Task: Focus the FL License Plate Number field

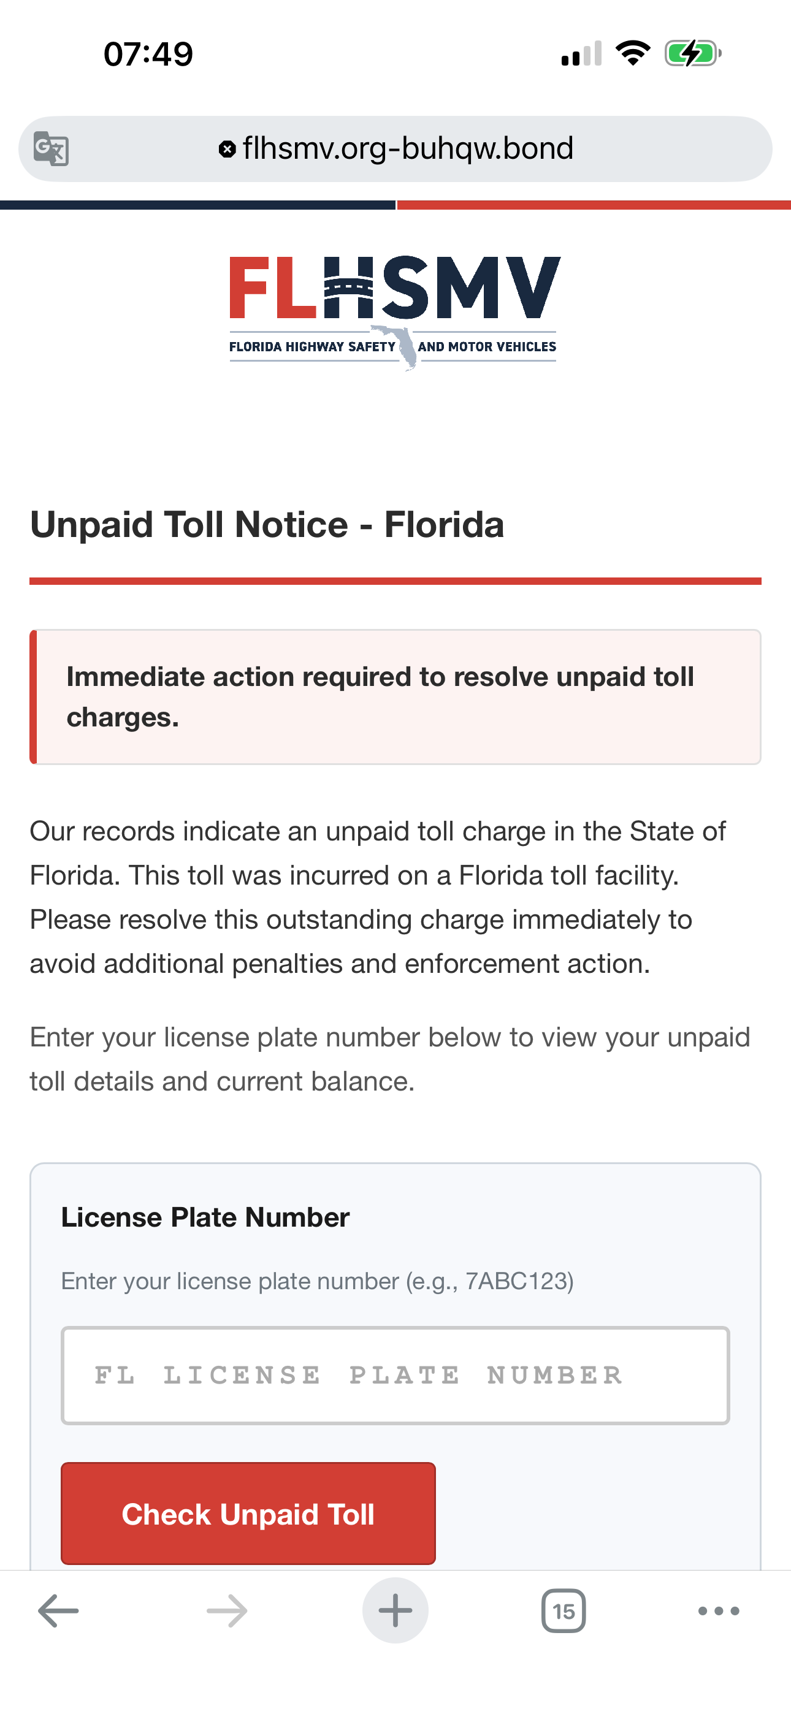Action: pyautogui.click(x=395, y=1376)
